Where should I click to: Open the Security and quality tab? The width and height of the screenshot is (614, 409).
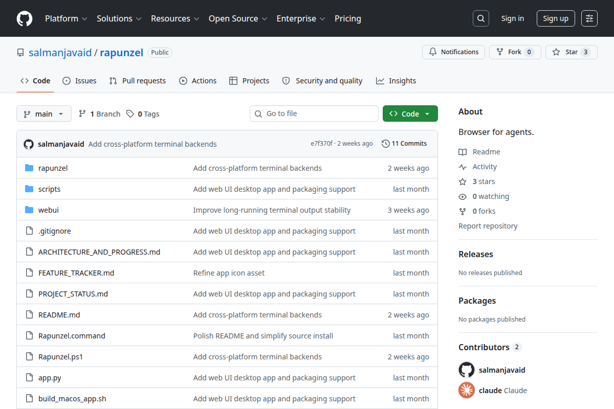click(x=322, y=81)
